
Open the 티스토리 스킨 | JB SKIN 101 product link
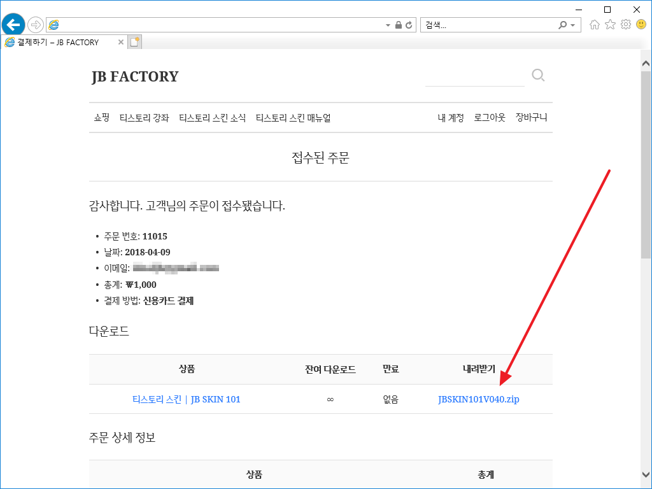click(187, 399)
